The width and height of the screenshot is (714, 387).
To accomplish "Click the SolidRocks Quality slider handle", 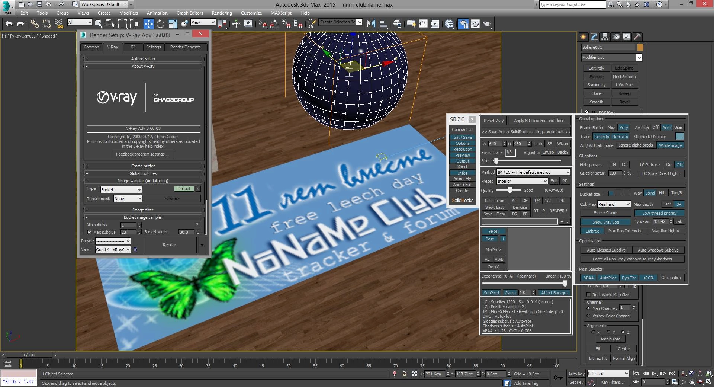I will coord(510,190).
